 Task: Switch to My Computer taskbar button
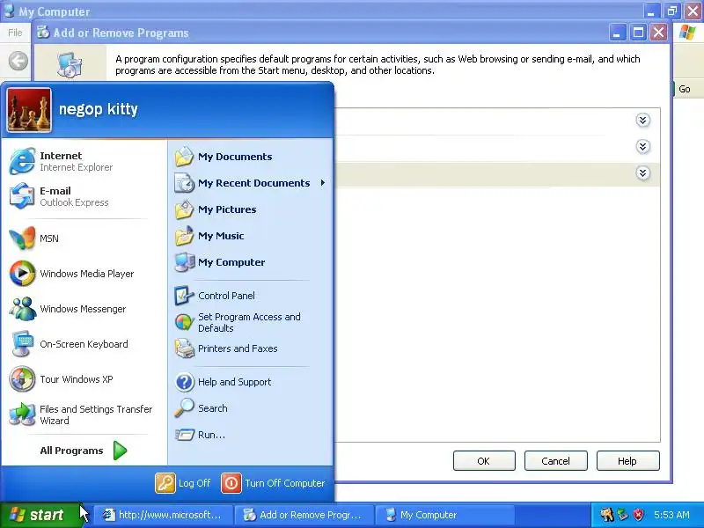click(x=445, y=515)
